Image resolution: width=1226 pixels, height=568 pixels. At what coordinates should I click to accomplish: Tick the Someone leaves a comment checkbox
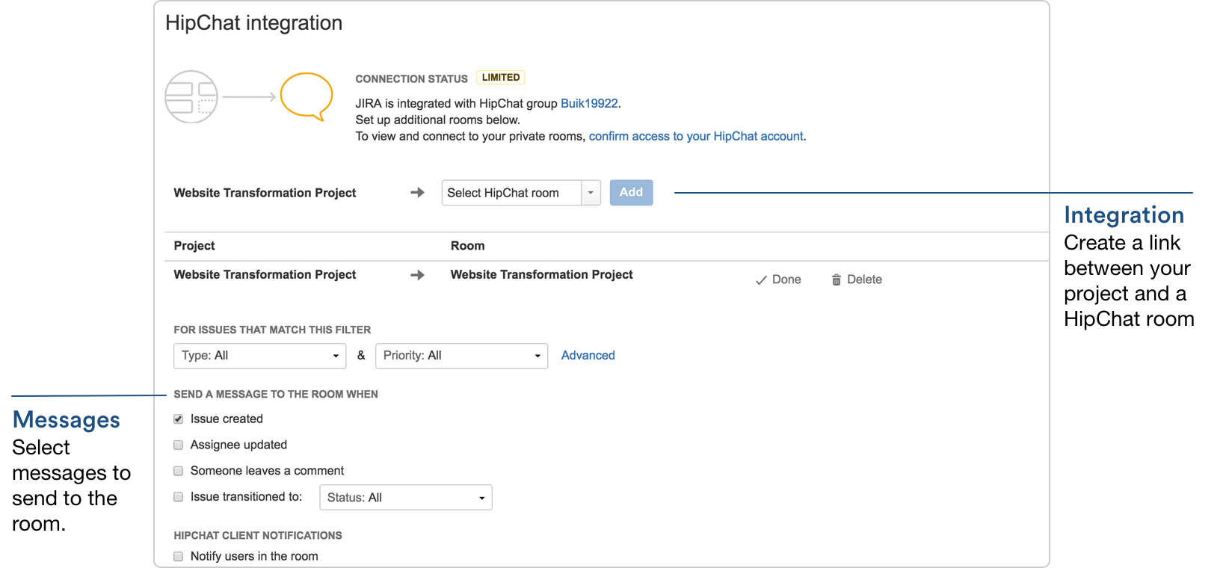(178, 471)
